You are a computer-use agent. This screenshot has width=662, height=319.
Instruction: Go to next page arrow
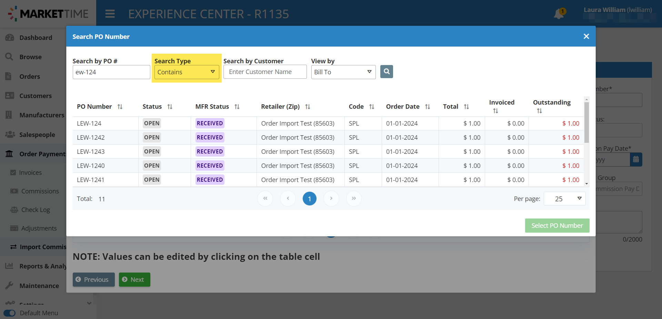point(331,199)
